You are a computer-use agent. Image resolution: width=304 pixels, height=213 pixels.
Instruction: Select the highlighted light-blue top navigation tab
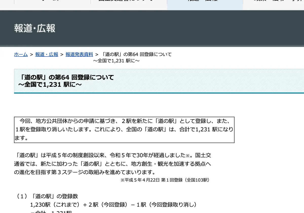(x=205, y=5)
